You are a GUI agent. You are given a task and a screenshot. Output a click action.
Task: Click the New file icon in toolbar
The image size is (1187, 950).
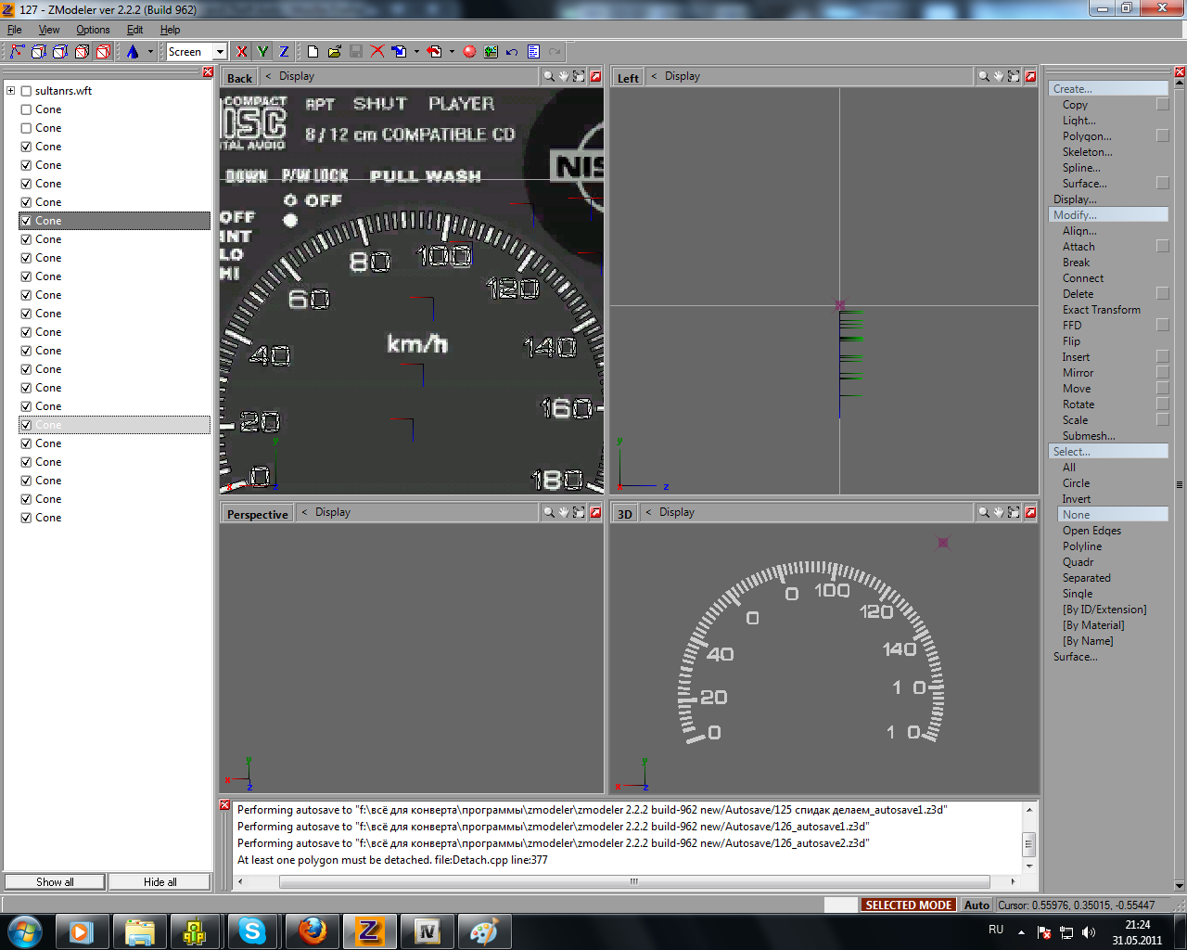[313, 52]
